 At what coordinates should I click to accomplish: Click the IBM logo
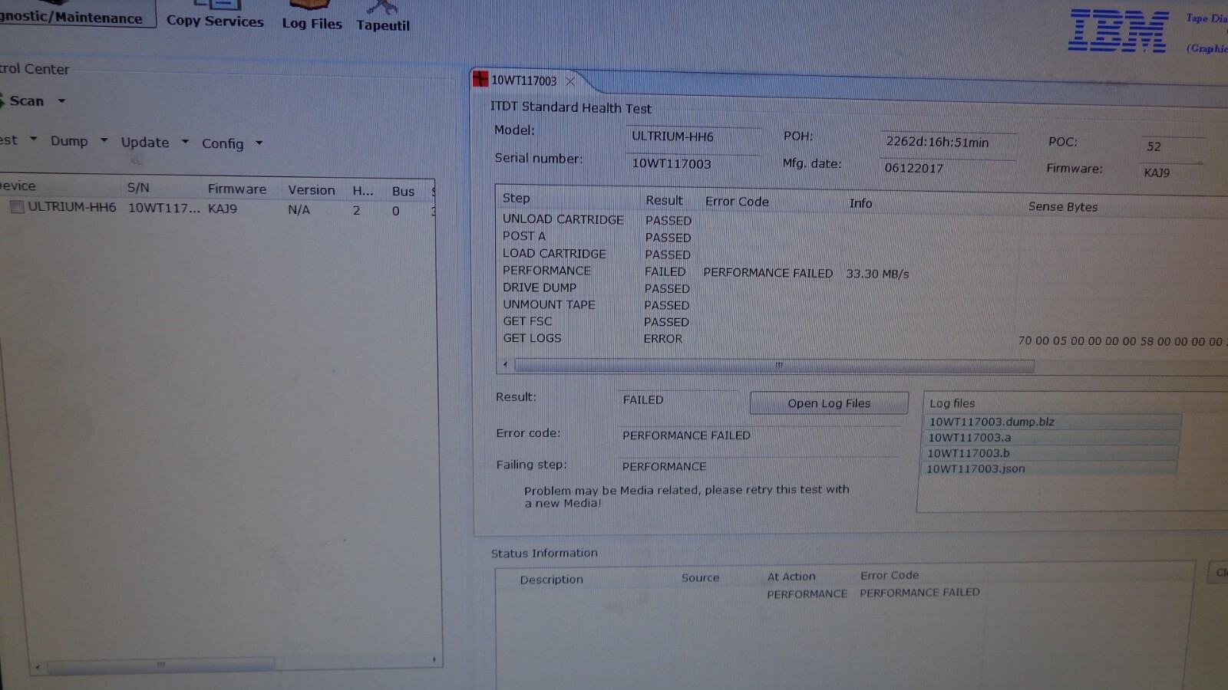[1118, 31]
